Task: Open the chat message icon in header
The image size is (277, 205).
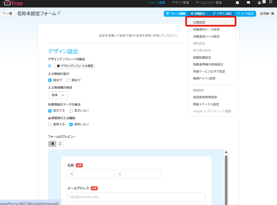Action: click(248, 3)
